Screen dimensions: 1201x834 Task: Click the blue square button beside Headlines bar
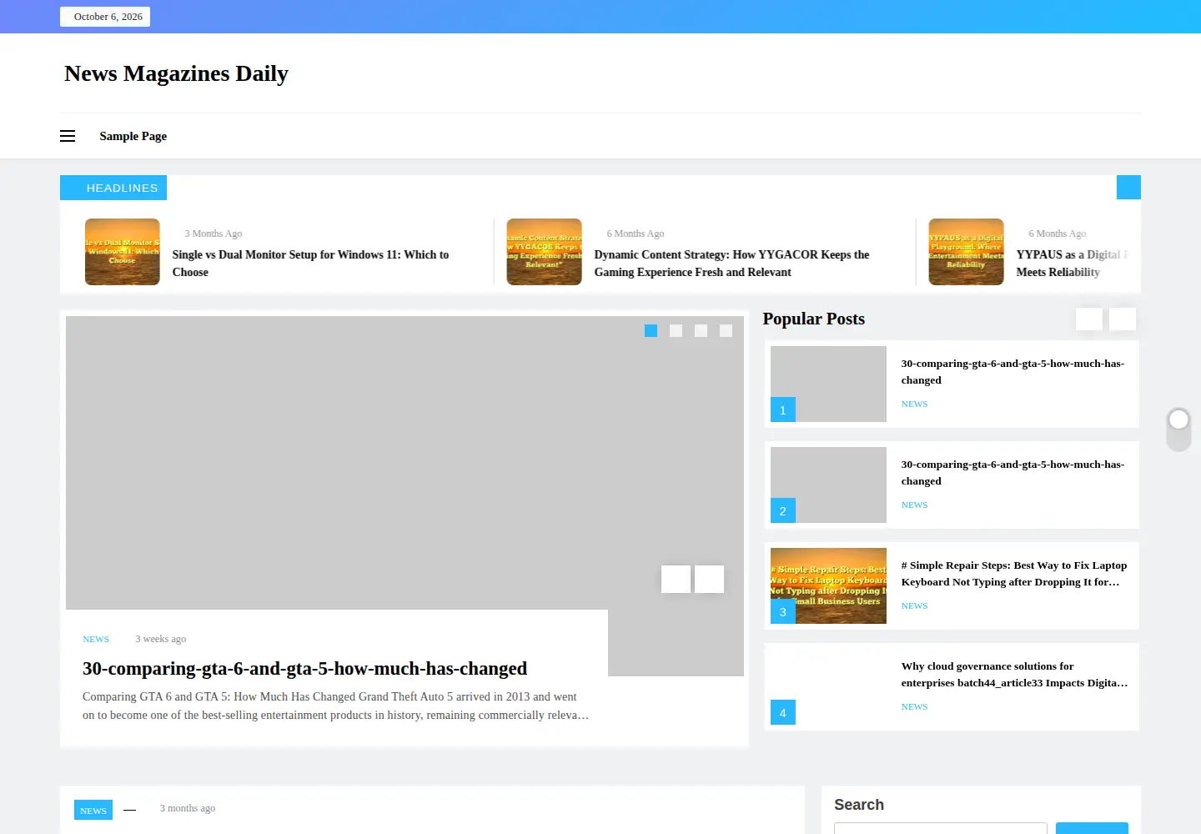coord(1128,188)
